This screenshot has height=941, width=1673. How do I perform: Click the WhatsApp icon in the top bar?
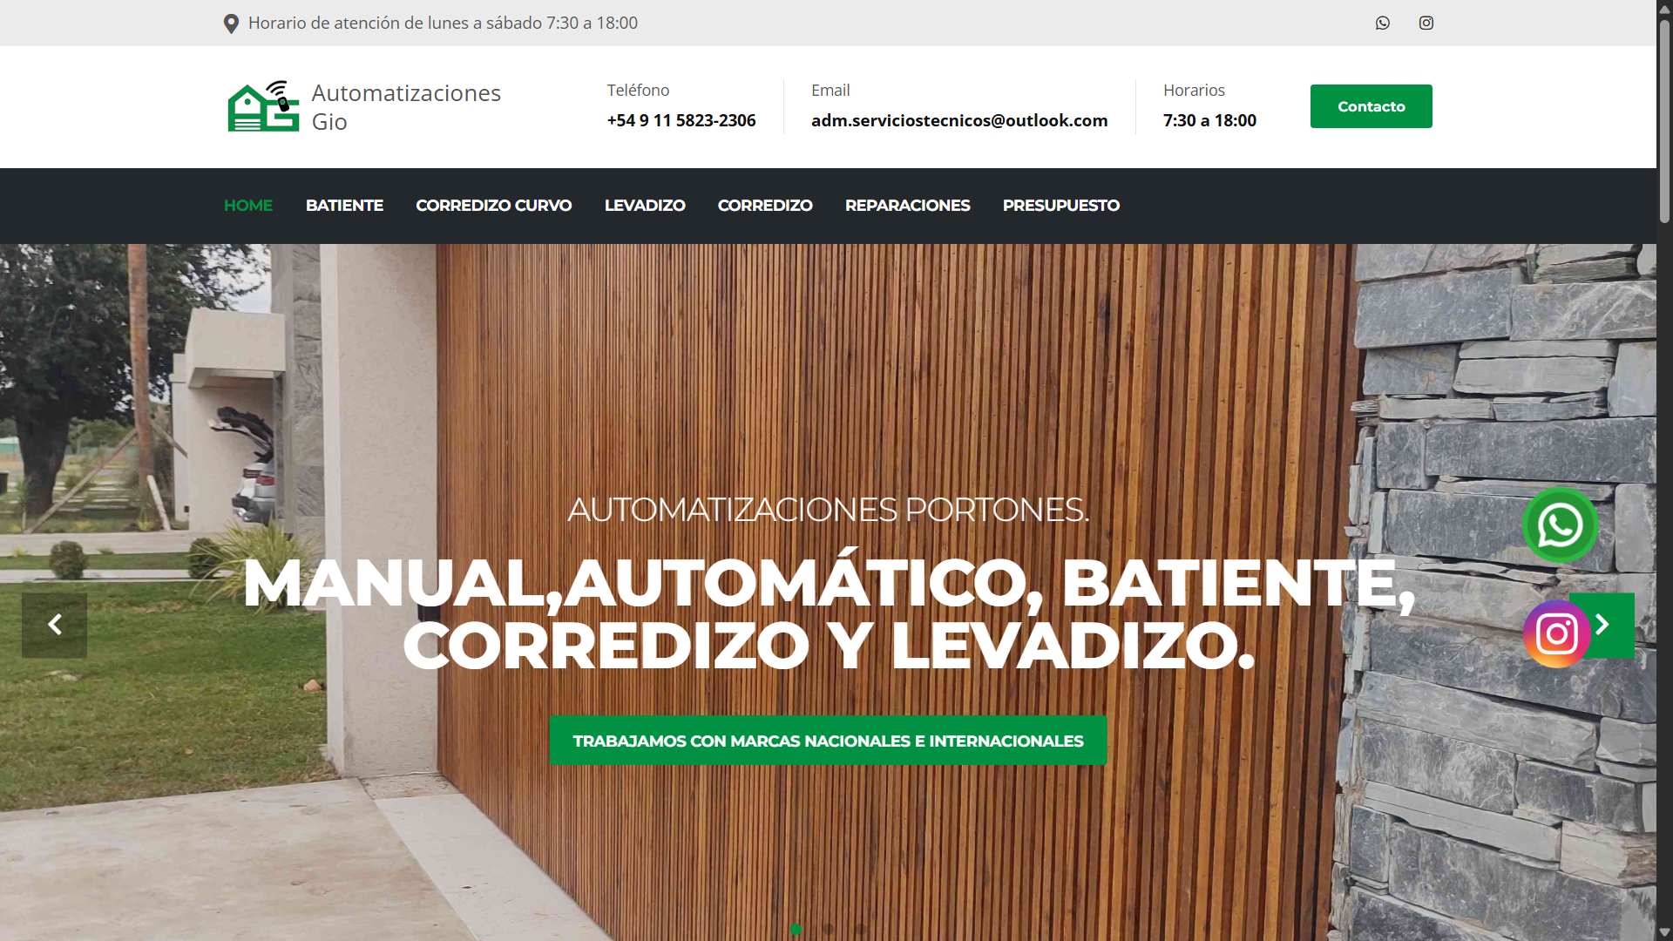click(1383, 23)
